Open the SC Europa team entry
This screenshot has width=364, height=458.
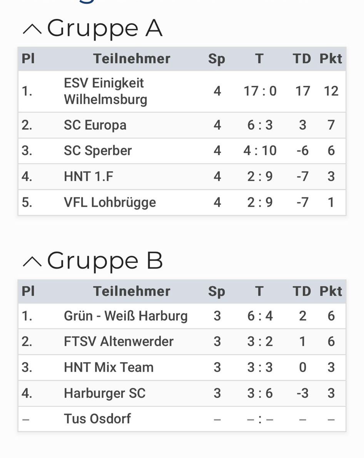(x=95, y=125)
